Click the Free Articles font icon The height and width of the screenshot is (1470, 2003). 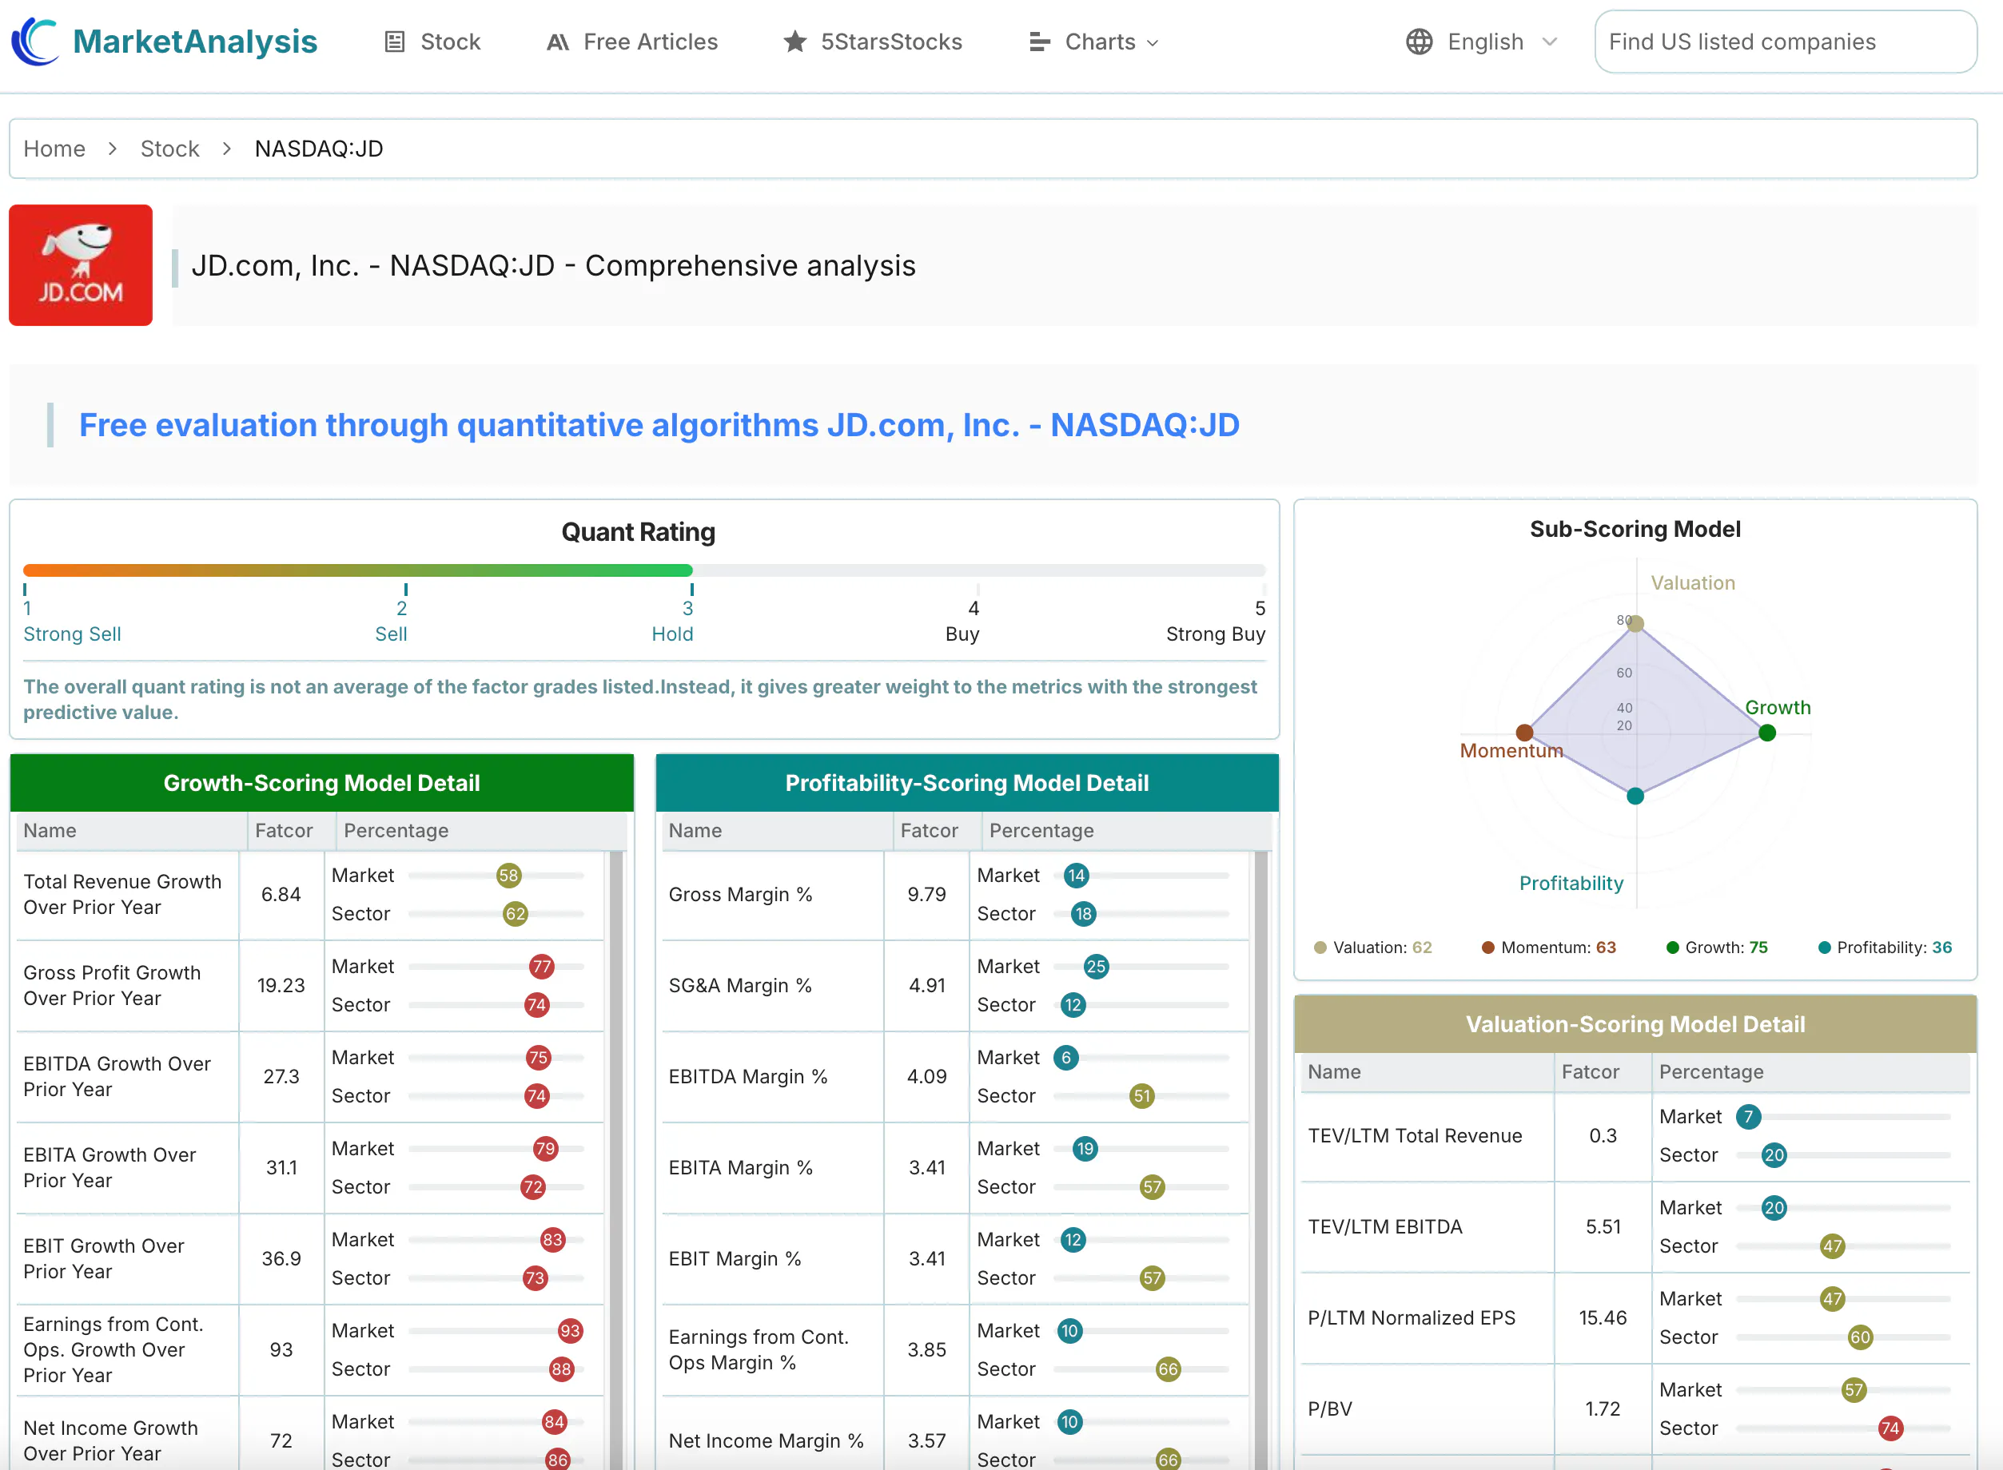click(557, 42)
